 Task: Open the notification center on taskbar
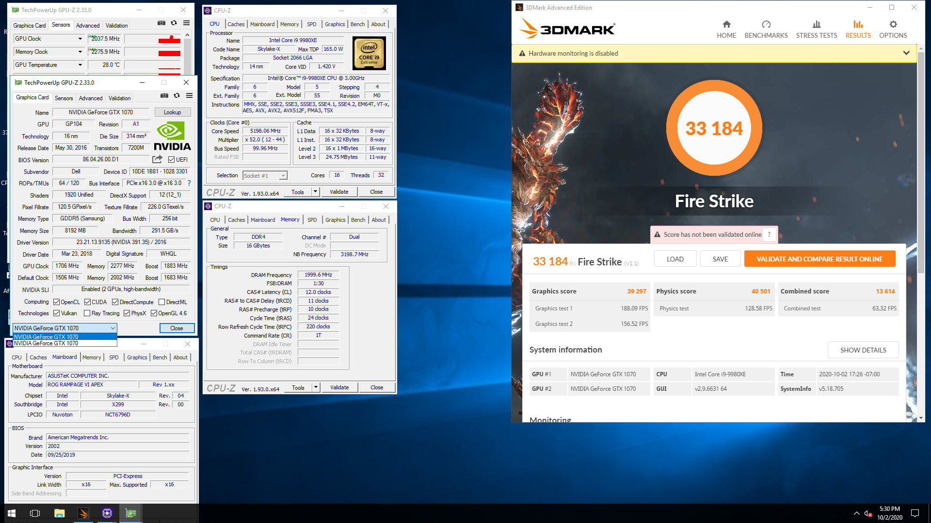pyautogui.click(x=915, y=513)
